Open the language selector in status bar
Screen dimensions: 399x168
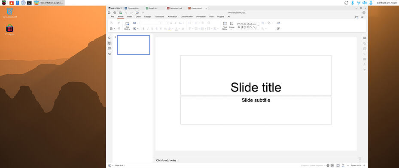click(x=313, y=165)
